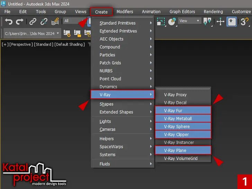Open the Edit menu
Screen dimensions: 252x189
pos(23,11)
